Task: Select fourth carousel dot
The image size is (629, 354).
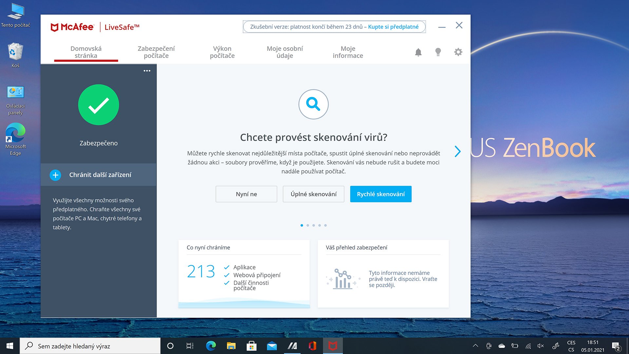Action: pos(319,225)
